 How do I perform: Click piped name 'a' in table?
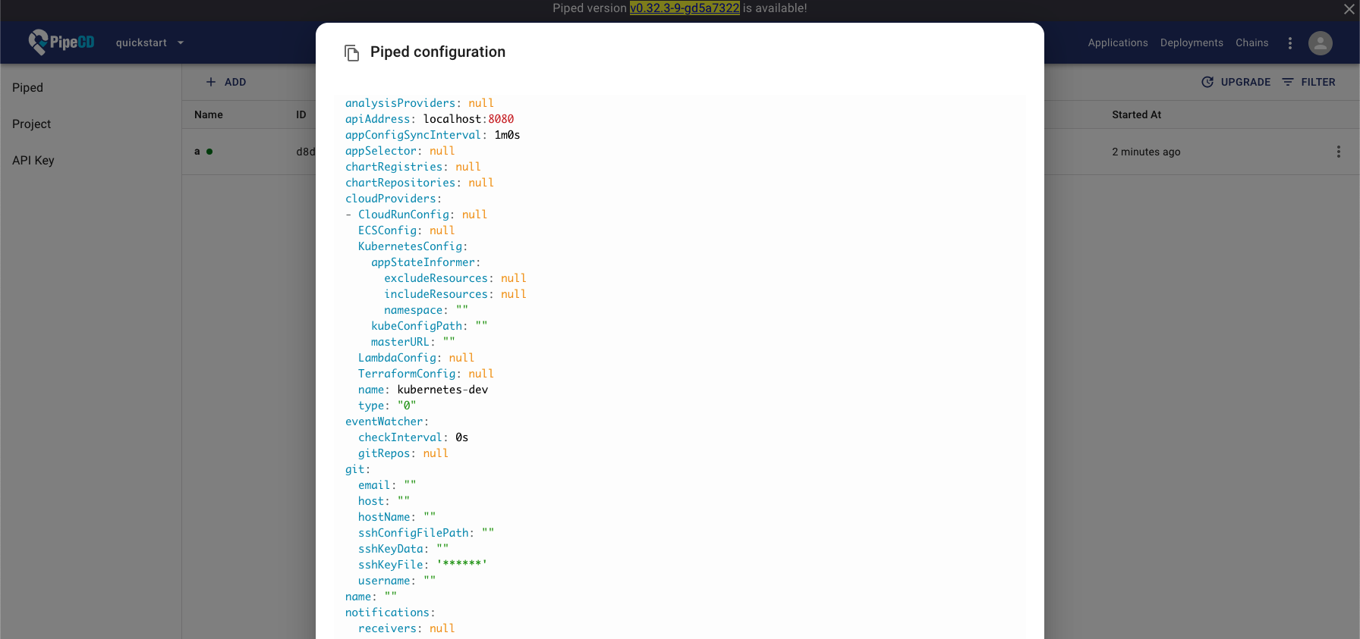point(197,152)
